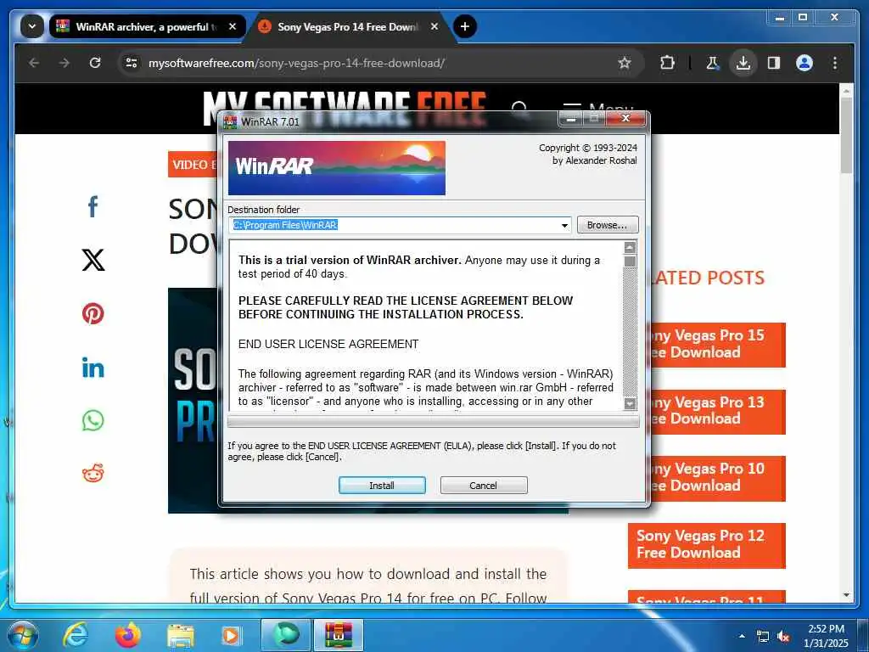
Task: Switch to the WinRAR archiver browser tab
Action: pyautogui.click(x=147, y=26)
